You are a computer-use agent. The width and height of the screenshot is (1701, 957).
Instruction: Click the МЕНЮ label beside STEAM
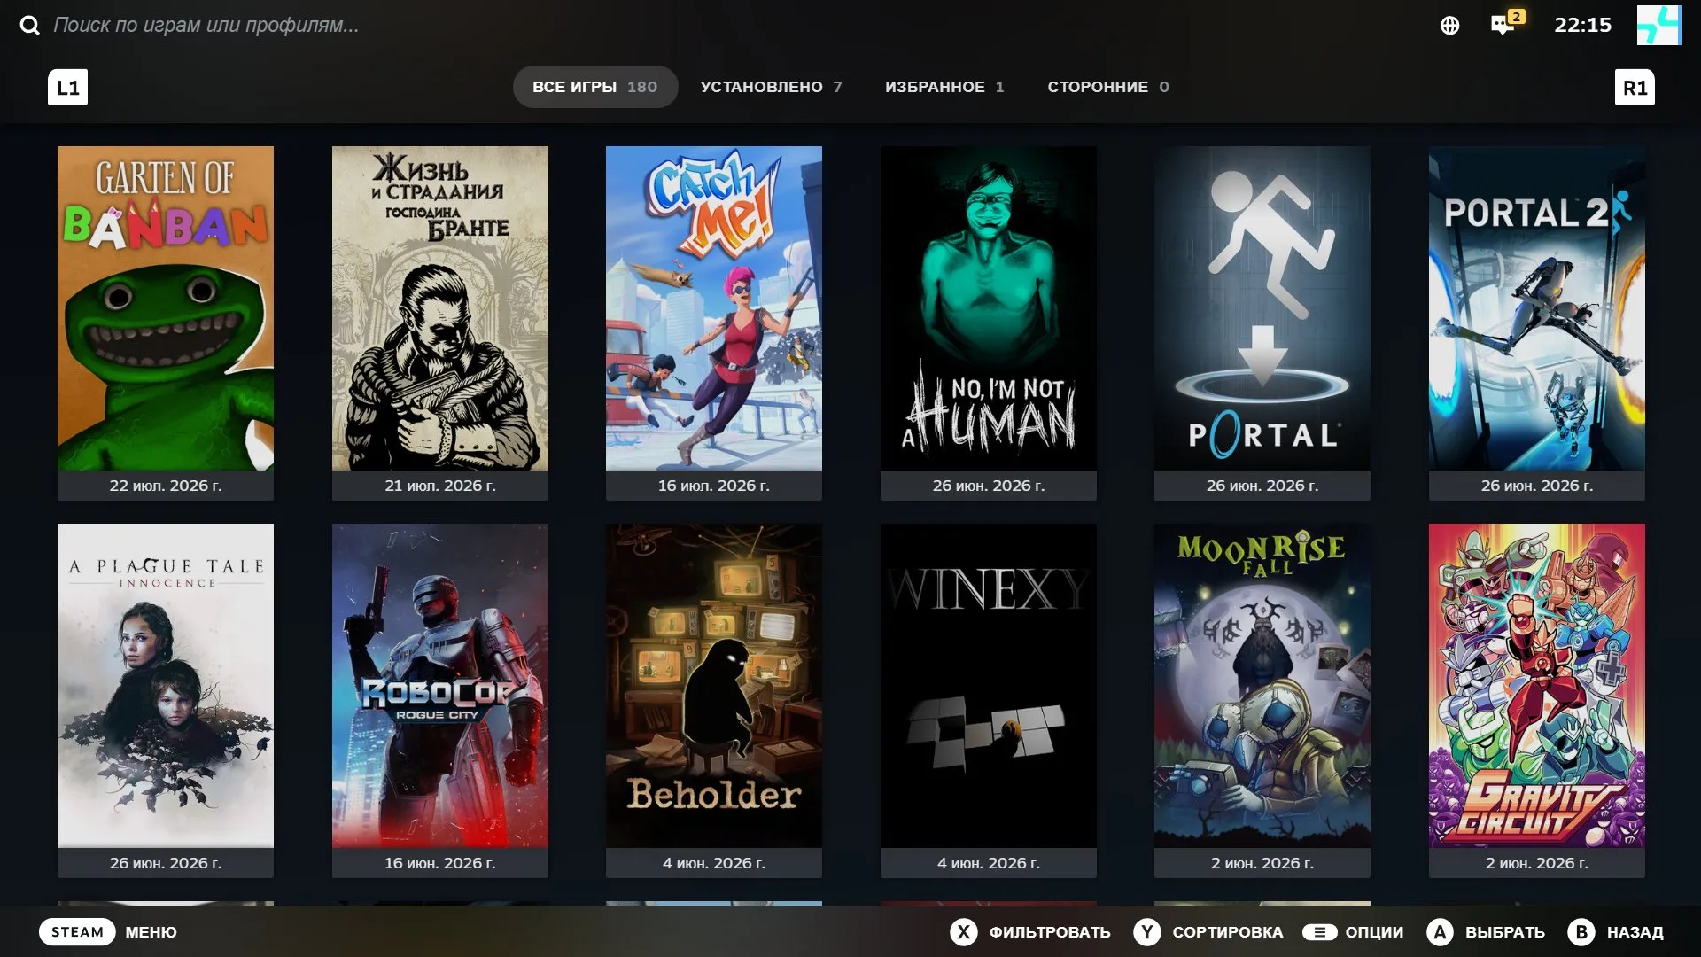pyautogui.click(x=151, y=932)
